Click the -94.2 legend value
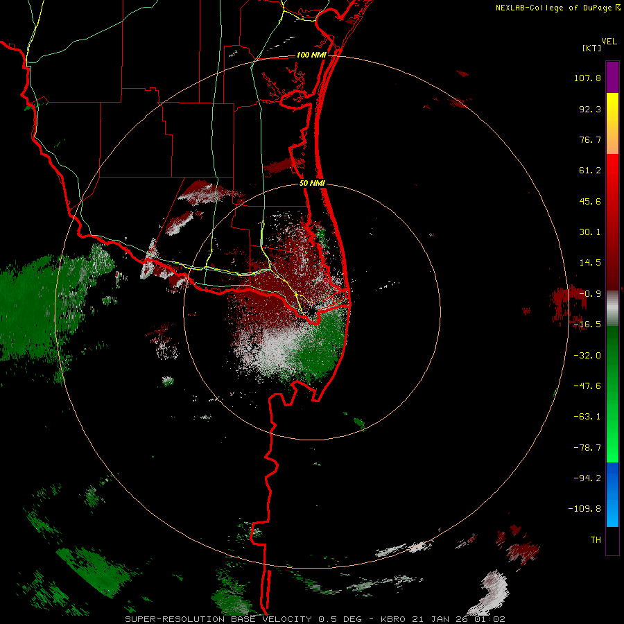This screenshot has width=624, height=624. (587, 478)
